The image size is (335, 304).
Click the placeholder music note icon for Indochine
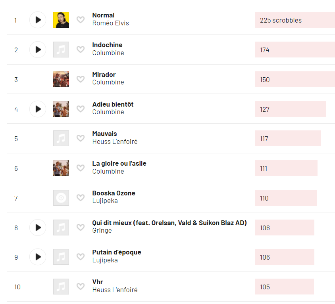click(x=61, y=50)
